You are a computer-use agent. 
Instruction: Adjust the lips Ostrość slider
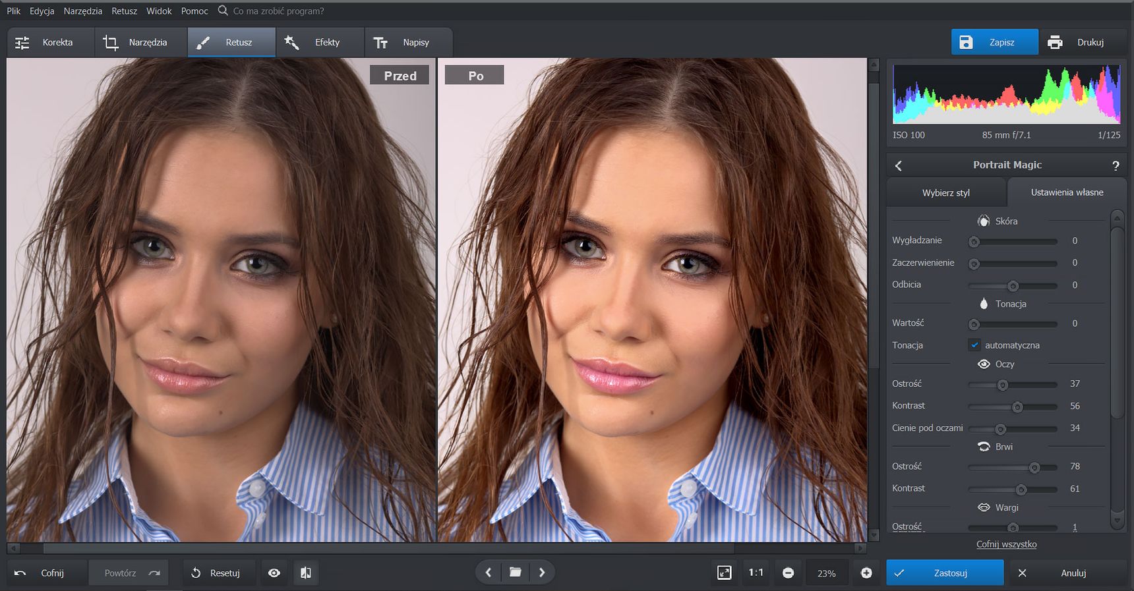click(x=1013, y=528)
